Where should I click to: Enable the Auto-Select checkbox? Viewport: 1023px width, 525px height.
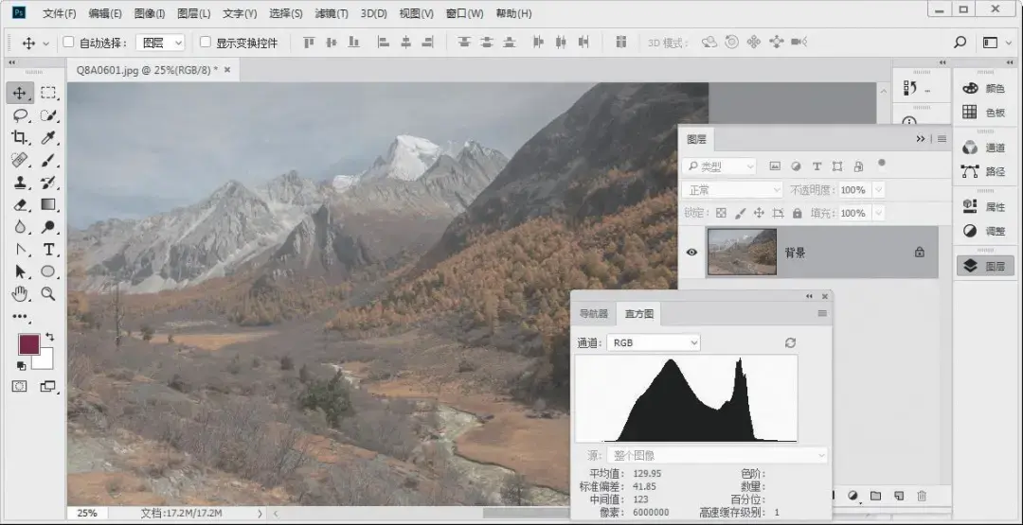pyautogui.click(x=68, y=43)
